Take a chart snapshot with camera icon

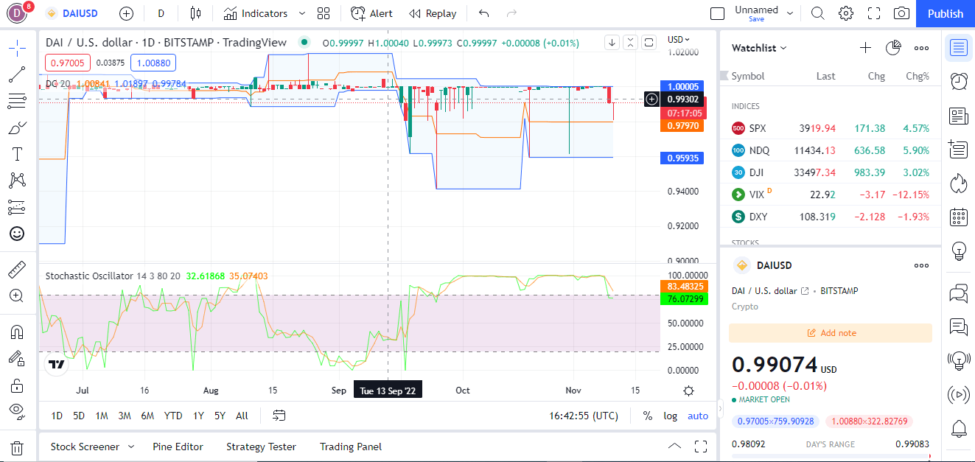pos(901,13)
